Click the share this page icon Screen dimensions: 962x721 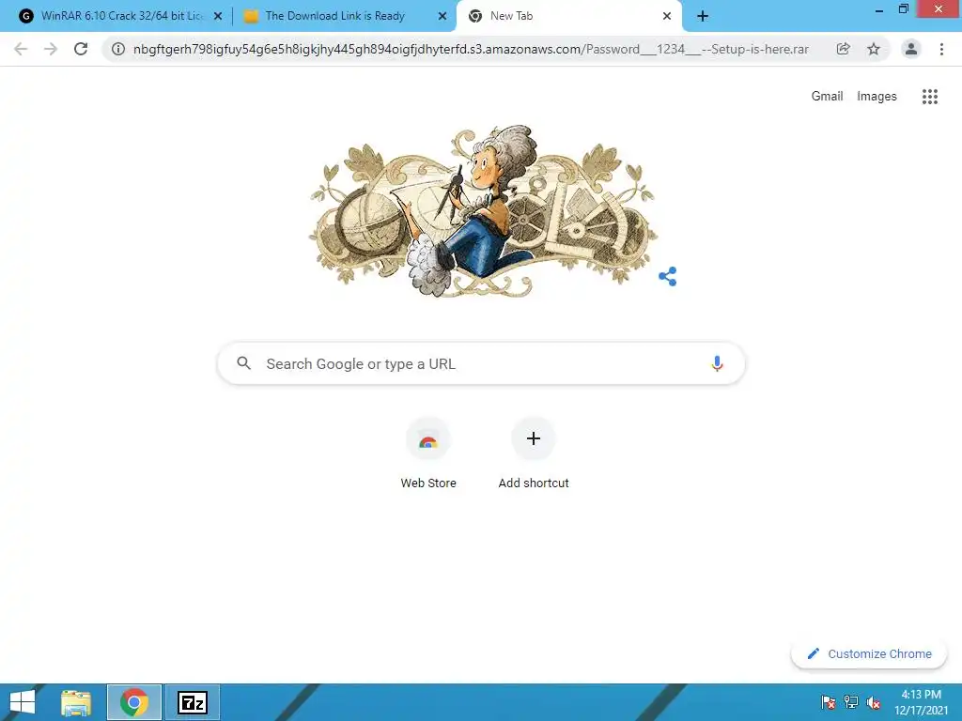coord(843,49)
